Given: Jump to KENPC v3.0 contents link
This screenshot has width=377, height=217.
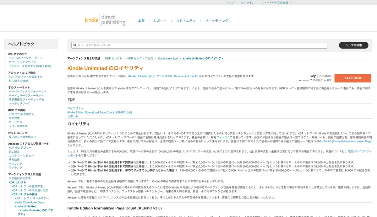Looking at the screenshot, I should tap(100, 112).
